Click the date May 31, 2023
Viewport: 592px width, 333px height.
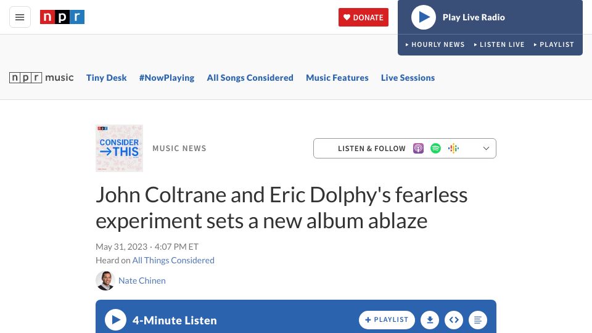pyautogui.click(x=121, y=247)
